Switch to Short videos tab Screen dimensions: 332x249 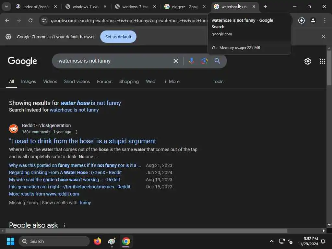(x=77, y=81)
